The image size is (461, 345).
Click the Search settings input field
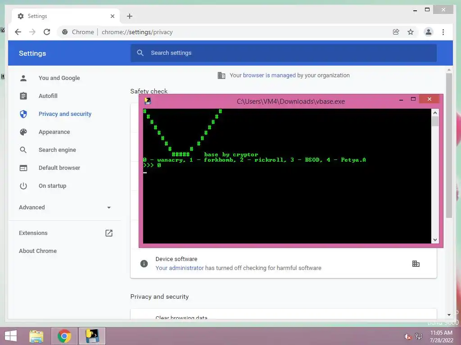tap(284, 53)
